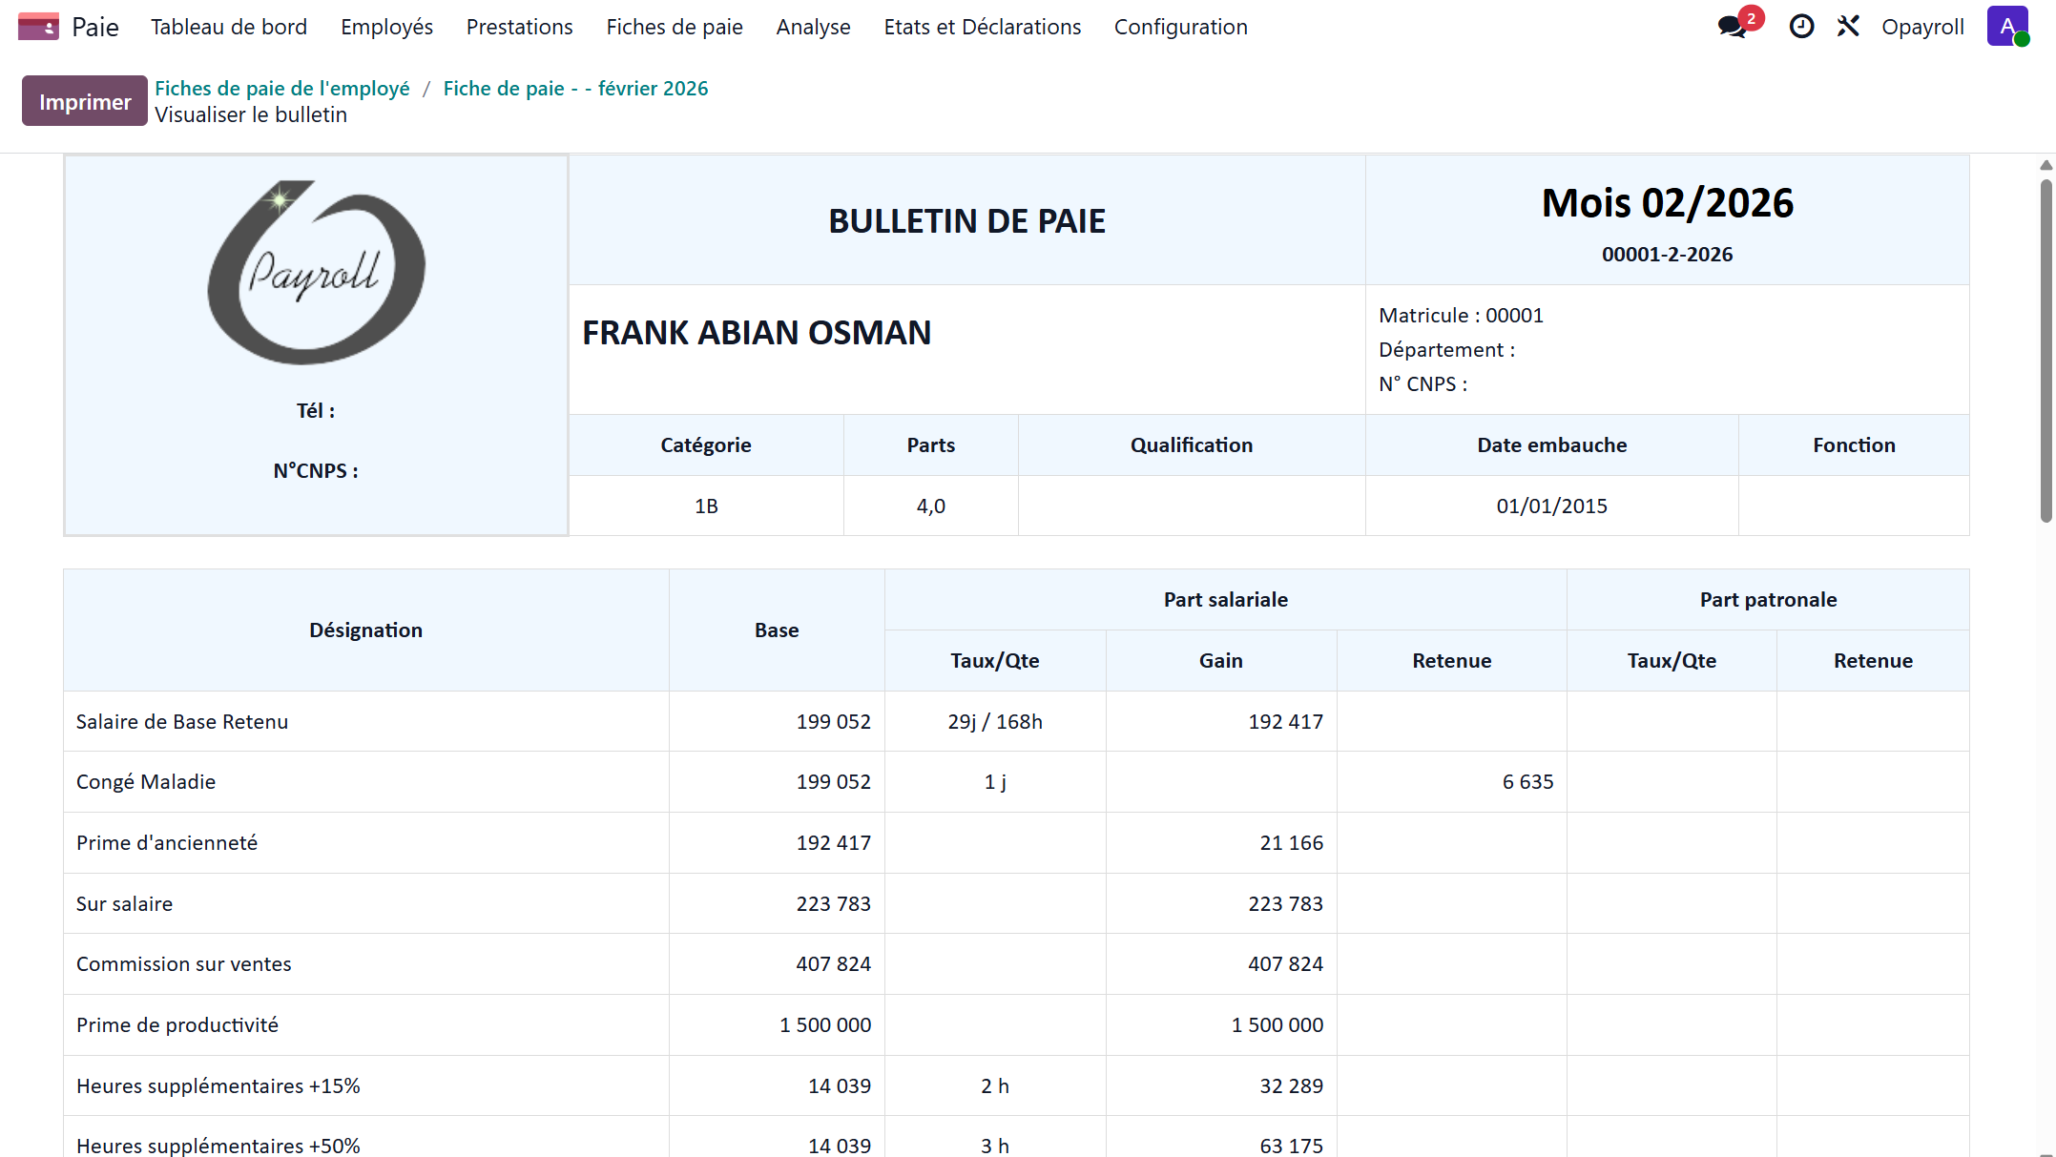Open the activities clock icon
Image resolution: width=2056 pixels, height=1157 pixels.
pos(1801,27)
